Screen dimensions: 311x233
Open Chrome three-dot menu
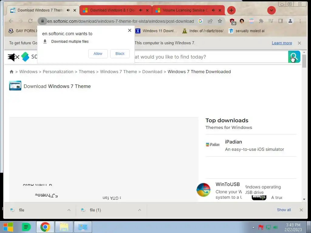300,21
